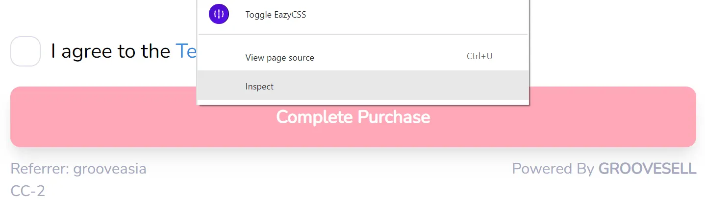Click the Complete Purchase button
705x220 pixels.
353,117
